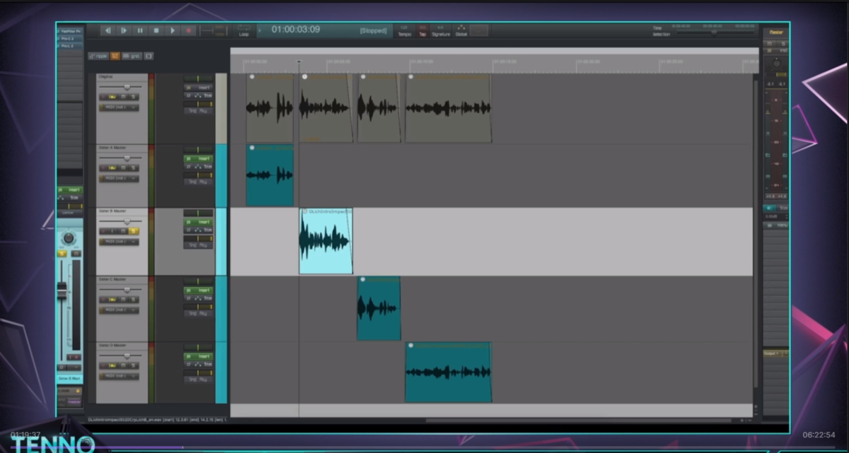Open the Original track MIDI input dropdown
This screenshot has height=453, width=849.
[119, 107]
